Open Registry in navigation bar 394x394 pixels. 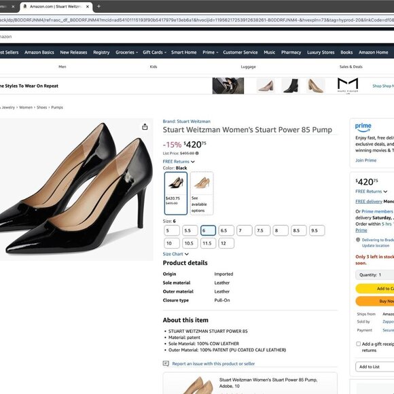[x=101, y=52]
